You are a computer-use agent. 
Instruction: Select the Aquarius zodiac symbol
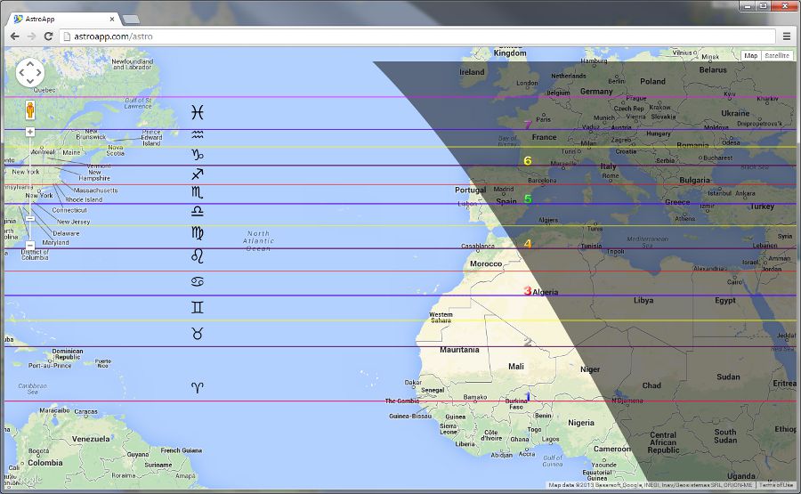click(x=198, y=134)
